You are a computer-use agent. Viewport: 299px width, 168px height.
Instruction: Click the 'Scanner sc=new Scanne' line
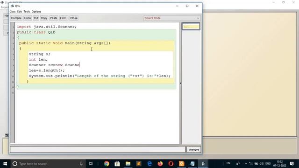(x=54, y=65)
